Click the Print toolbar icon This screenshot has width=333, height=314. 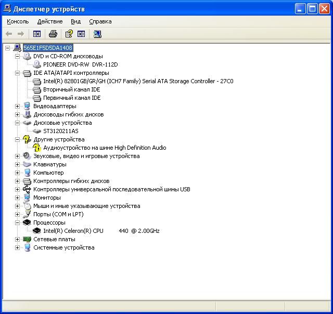53,34
